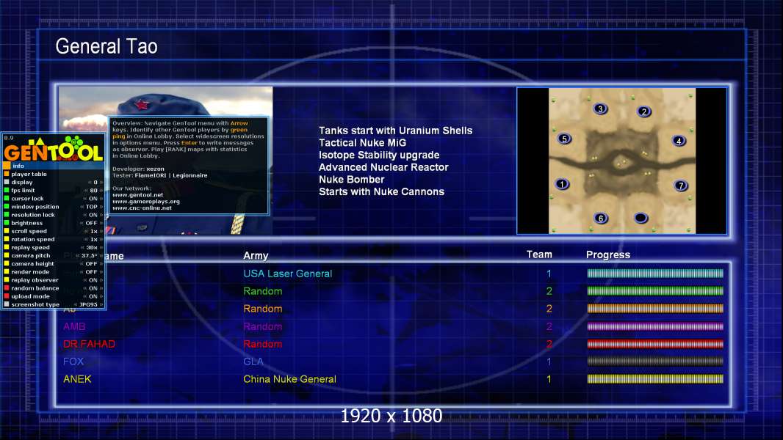Click the right arrow for fps limit
The image size is (783, 440).
coord(101,191)
